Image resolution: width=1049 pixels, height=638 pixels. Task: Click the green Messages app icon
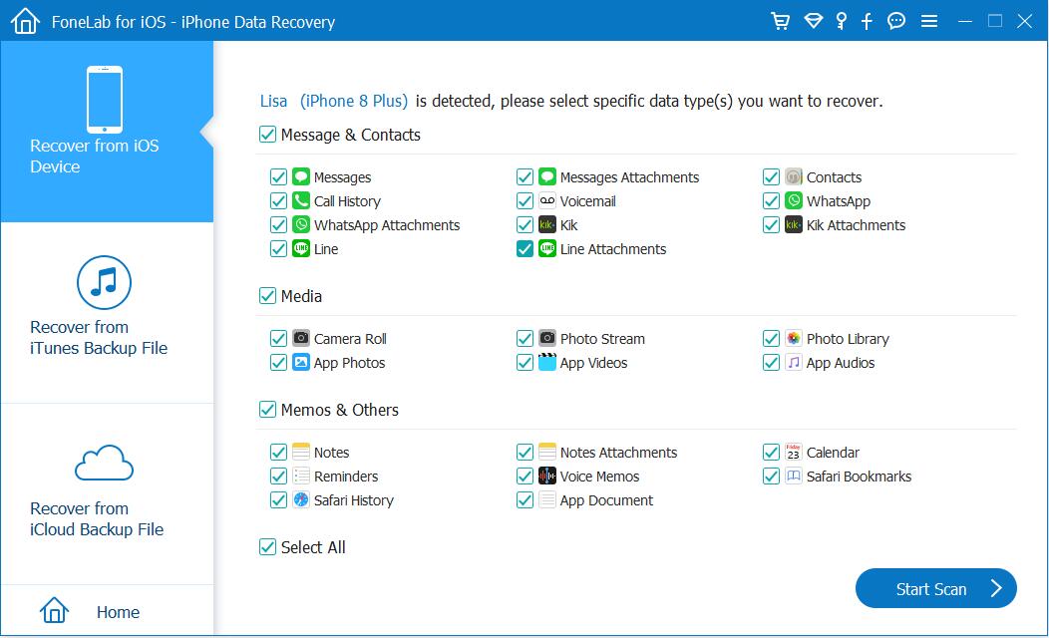pos(301,176)
